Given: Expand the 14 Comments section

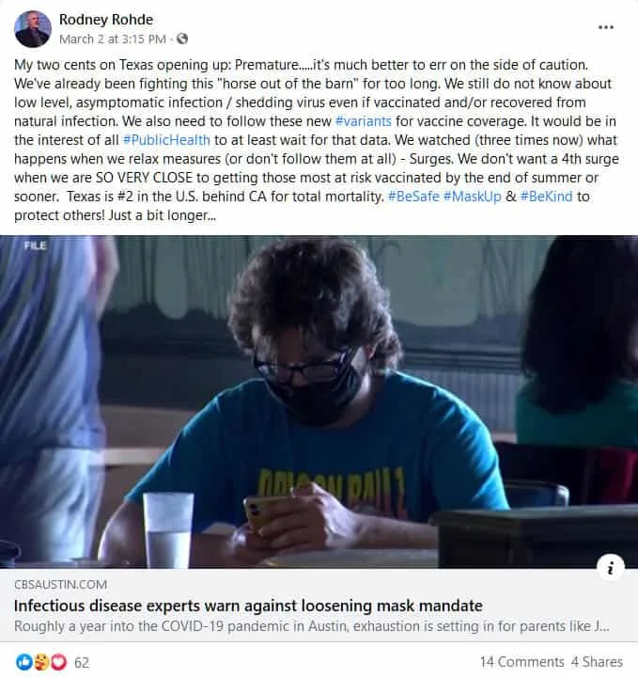Looking at the screenshot, I should (521, 662).
